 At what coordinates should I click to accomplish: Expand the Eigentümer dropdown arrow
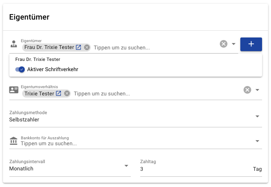coord(234,44)
